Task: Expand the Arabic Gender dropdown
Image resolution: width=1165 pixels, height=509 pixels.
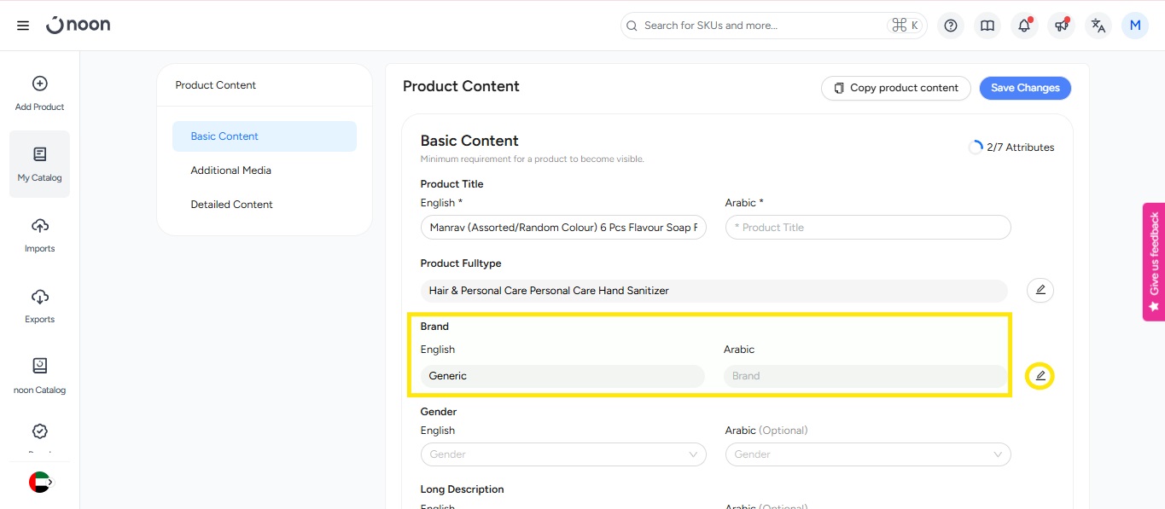Action: click(x=868, y=454)
